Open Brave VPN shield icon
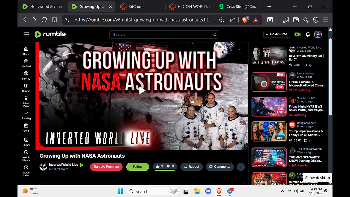350x197 pixels. (x=316, y=20)
